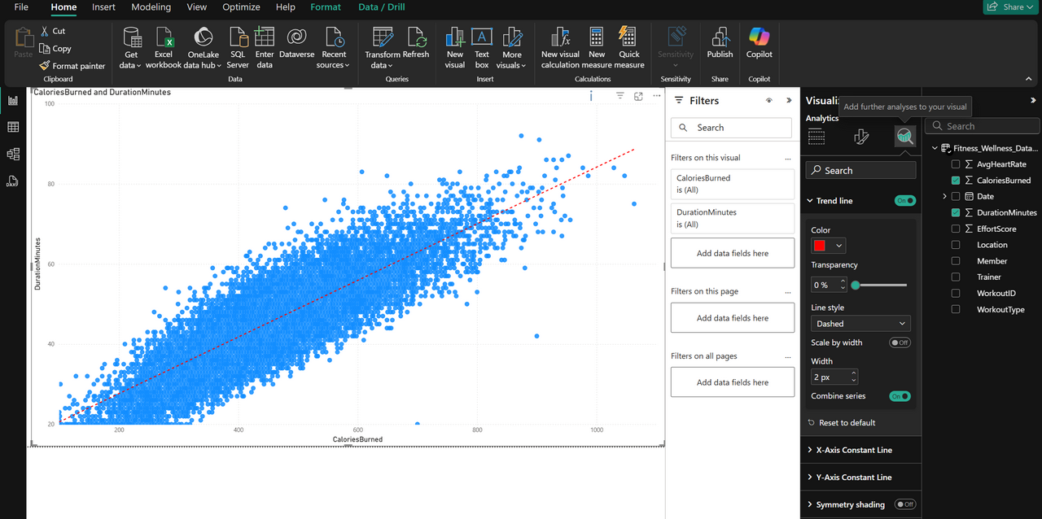The image size is (1042, 519).
Task: Toggle Combine series switch
Action: click(x=900, y=396)
